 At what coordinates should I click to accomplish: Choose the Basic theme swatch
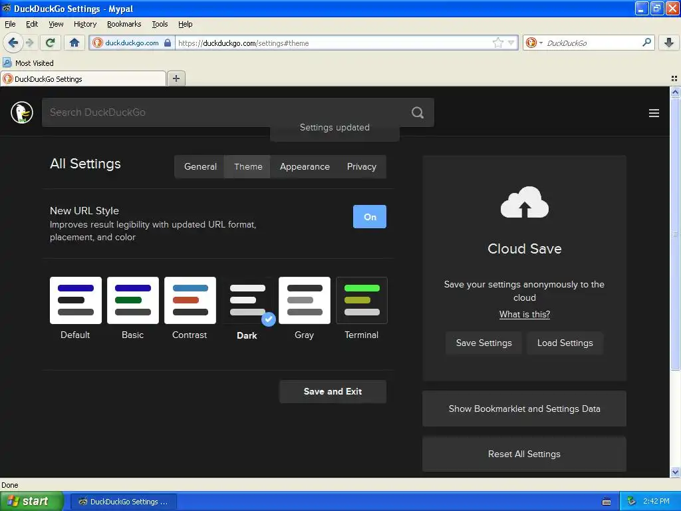pos(133,300)
